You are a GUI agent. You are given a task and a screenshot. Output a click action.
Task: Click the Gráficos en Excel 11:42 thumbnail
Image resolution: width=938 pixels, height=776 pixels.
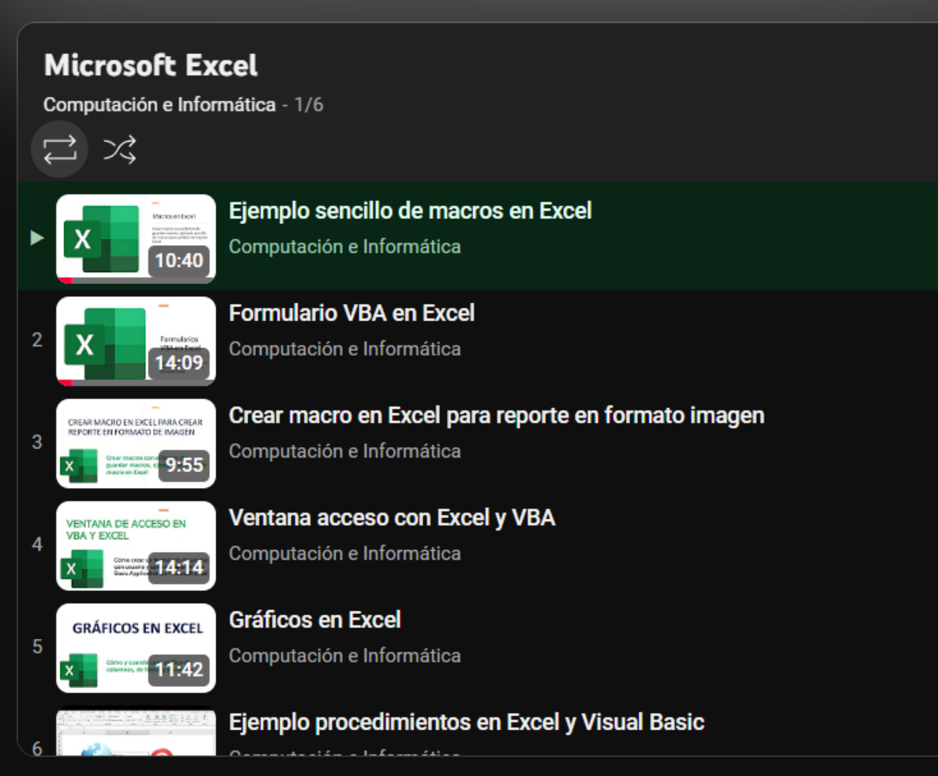click(135, 648)
